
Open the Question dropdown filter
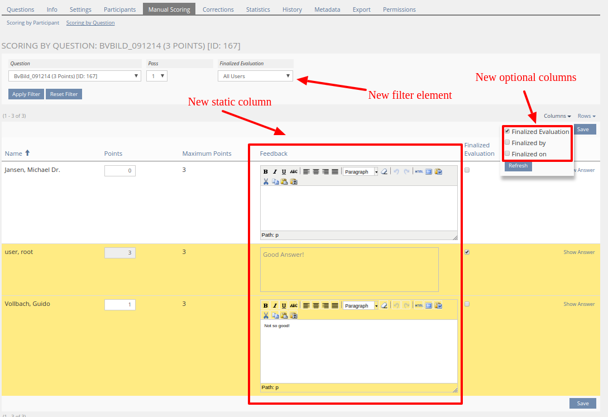pos(74,76)
